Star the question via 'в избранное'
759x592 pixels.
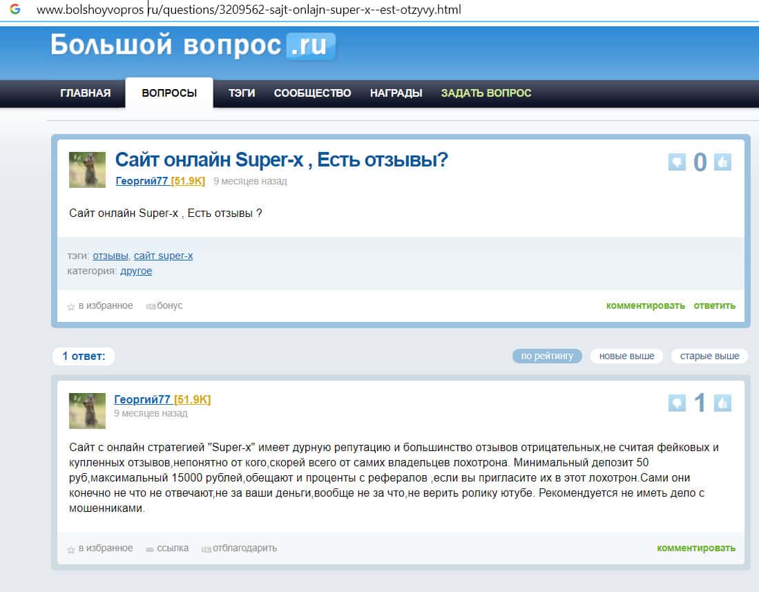(x=100, y=305)
